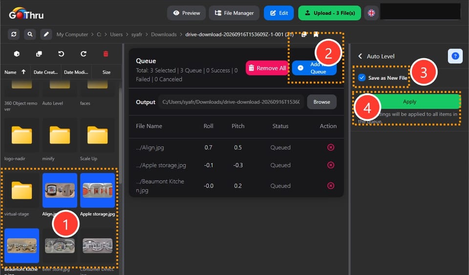Image resolution: width=469 pixels, height=275 pixels.
Task: Apply Auto Level settings
Action: pyautogui.click(x=409, y=101)
